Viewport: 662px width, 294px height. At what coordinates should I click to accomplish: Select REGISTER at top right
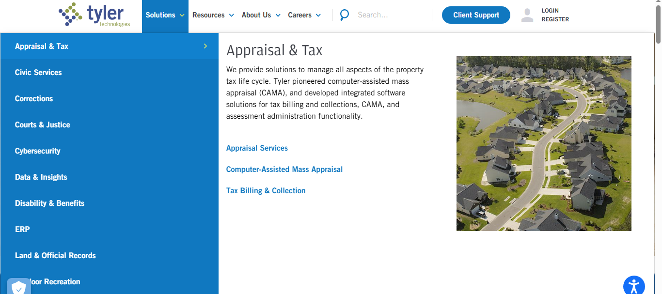click(x=555, y=19)
